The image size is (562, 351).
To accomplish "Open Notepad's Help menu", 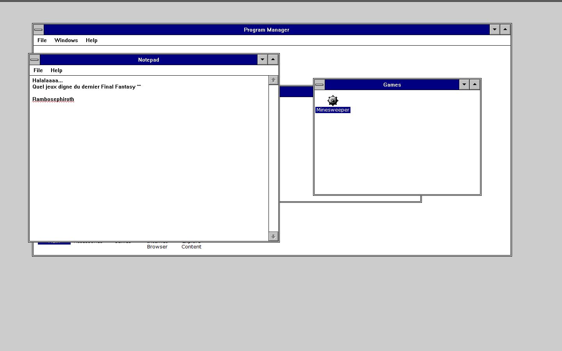I will click(x=56, y=70).
